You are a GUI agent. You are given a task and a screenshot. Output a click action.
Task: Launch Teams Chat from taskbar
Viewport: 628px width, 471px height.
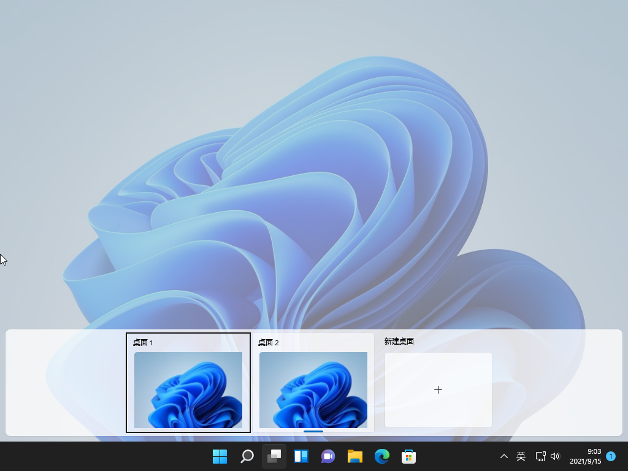[328, 456]
